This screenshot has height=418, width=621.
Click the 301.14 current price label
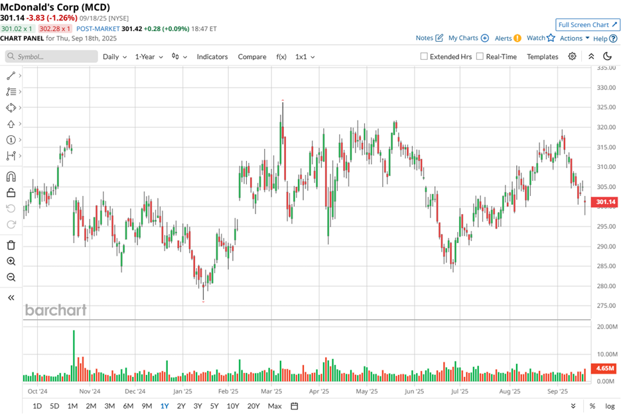point(604,202)
